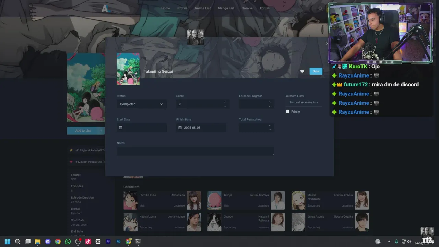This screenshot has width=439, height=247.
Task: Open taskbar Search
Action: (x=17, y=242)
